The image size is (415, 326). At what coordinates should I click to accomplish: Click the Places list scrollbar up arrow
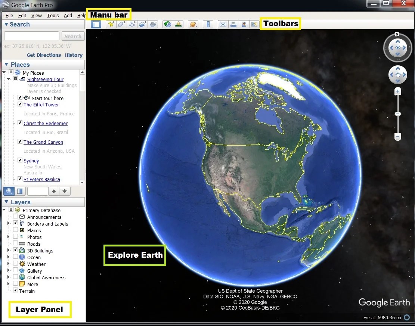[82, 72]
